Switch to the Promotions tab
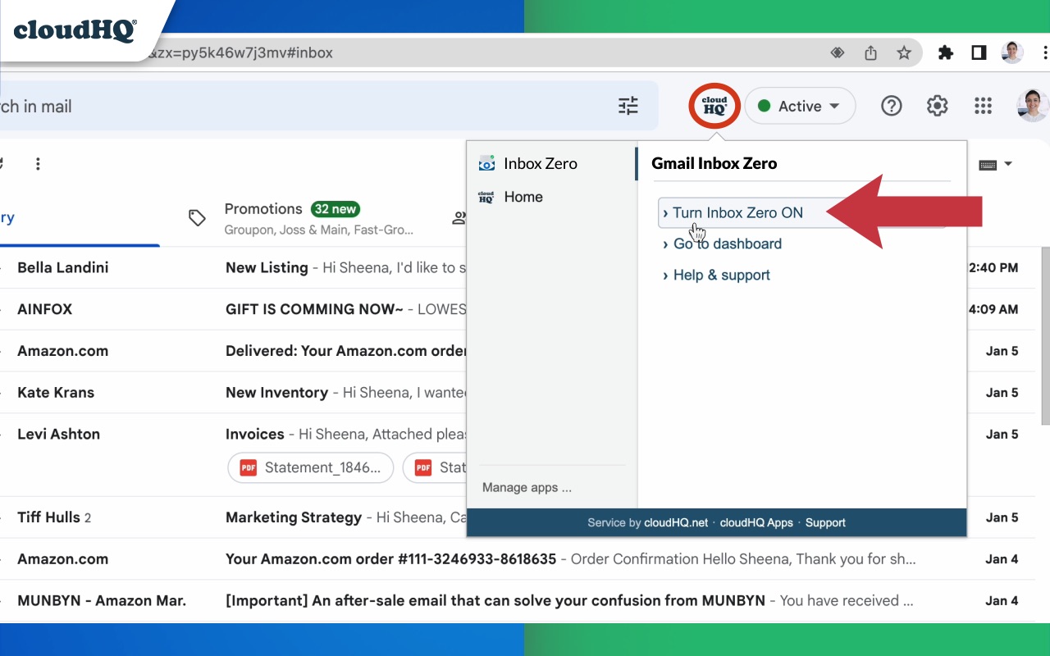The width and height of the screenshot is (1050, 656). [264, 208]
